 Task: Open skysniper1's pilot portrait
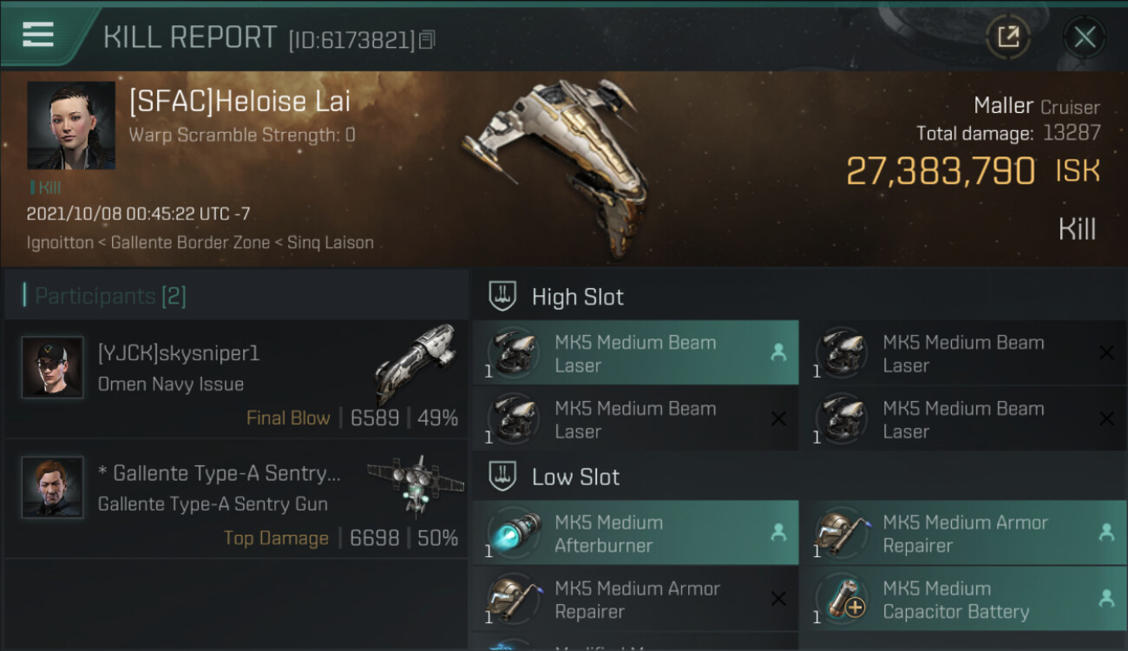pos(53,367)
